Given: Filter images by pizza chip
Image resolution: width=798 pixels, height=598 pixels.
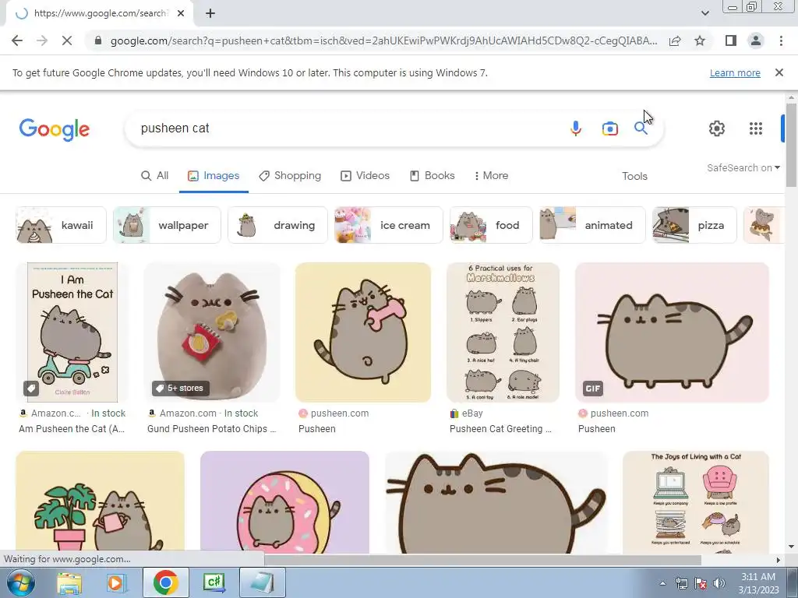Looking at the screenshot, I should 694,225.
